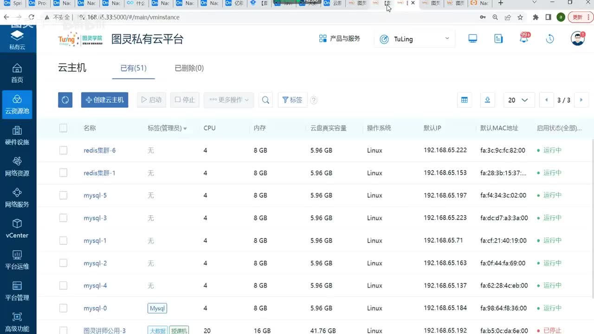
Task: Open 硬件设施 sidebar section
Action: click(x=17, y=135)
